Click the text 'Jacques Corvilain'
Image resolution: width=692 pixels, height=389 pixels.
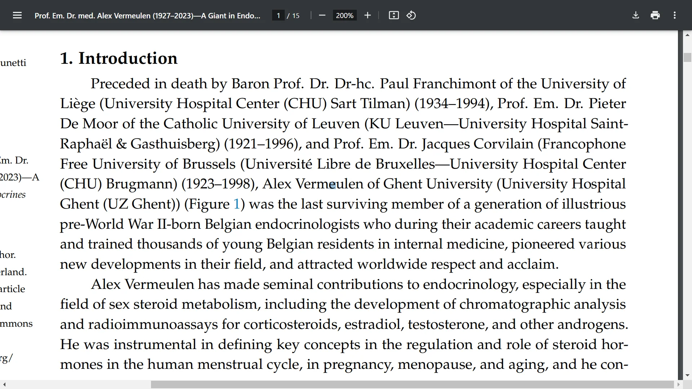click(478, 144)
